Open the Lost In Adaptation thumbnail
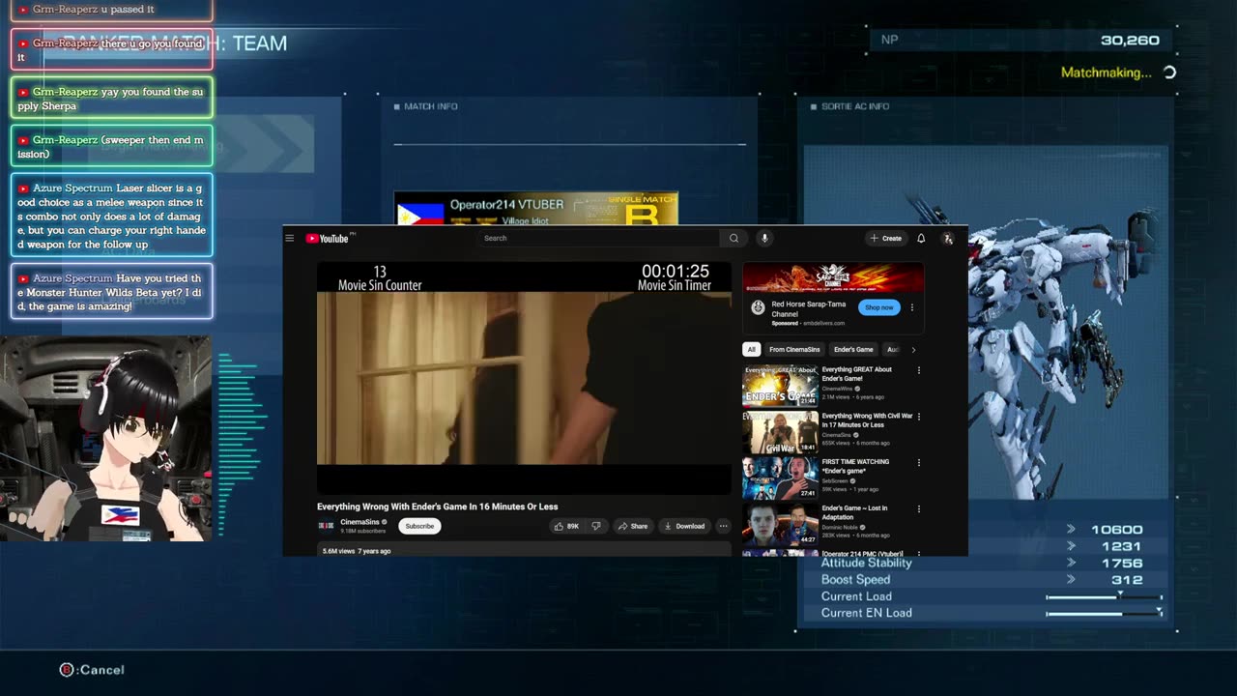Viewport: 1237px width, 696px height. coord(780,524)
